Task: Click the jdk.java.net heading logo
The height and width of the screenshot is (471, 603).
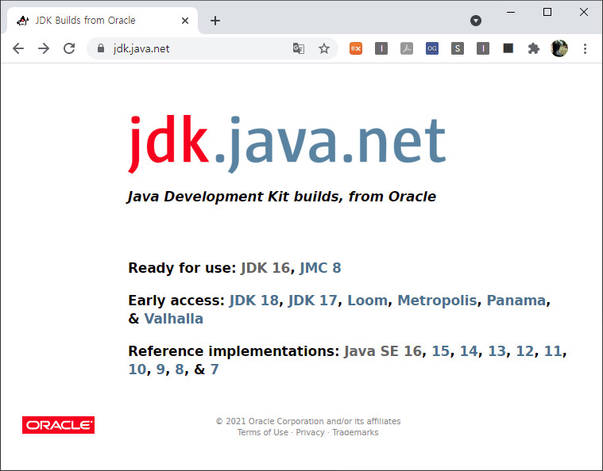Action: coord(287,143)
